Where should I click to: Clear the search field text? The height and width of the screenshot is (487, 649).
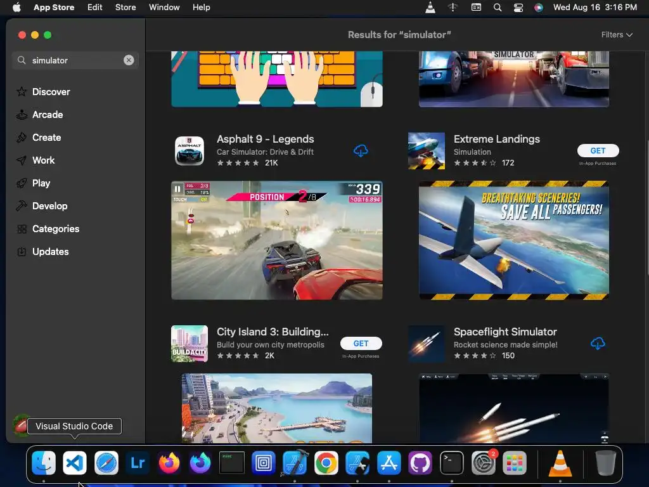pos(129,60)
